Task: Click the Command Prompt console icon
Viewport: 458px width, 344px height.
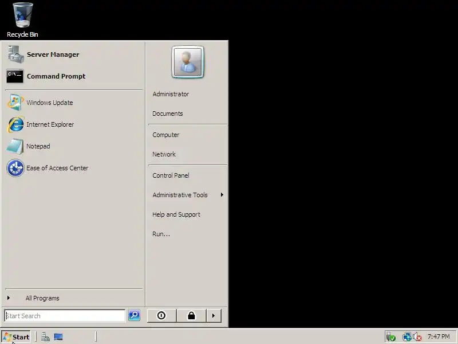Action: (x=15, y=76)
